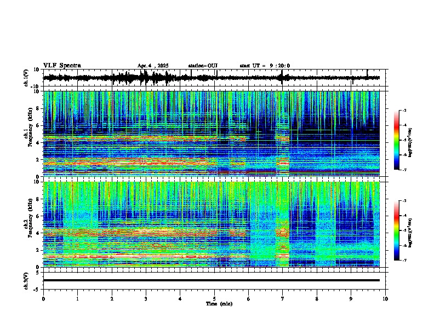The image size is (434, 335).
Task: Click time-axis tick label "3" at bottom
Action: click(x=146, y=299)
